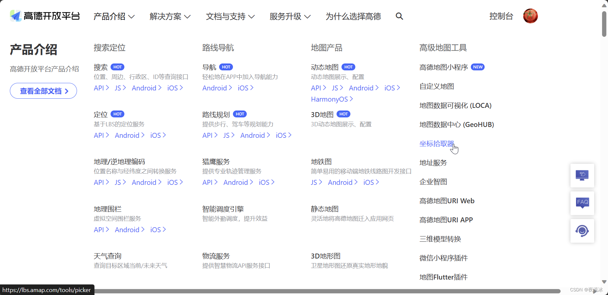The width and height of the screenshot is (608, 295).
Task: Open 导航 Android link
Action: click(217, 88)
